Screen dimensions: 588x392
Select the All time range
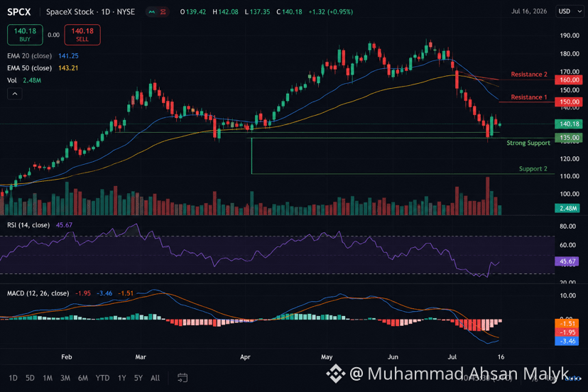pyautogui.click(x=156, y=378)
